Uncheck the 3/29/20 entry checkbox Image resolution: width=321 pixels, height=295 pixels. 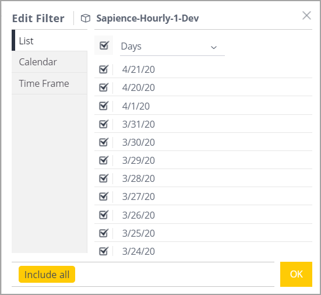click(x=104, y=160)
